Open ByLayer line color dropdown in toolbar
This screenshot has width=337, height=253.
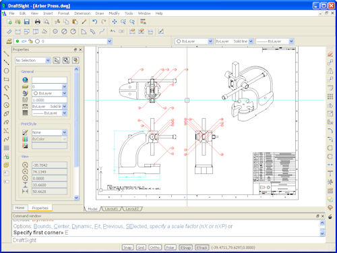(x=210, y=41)
